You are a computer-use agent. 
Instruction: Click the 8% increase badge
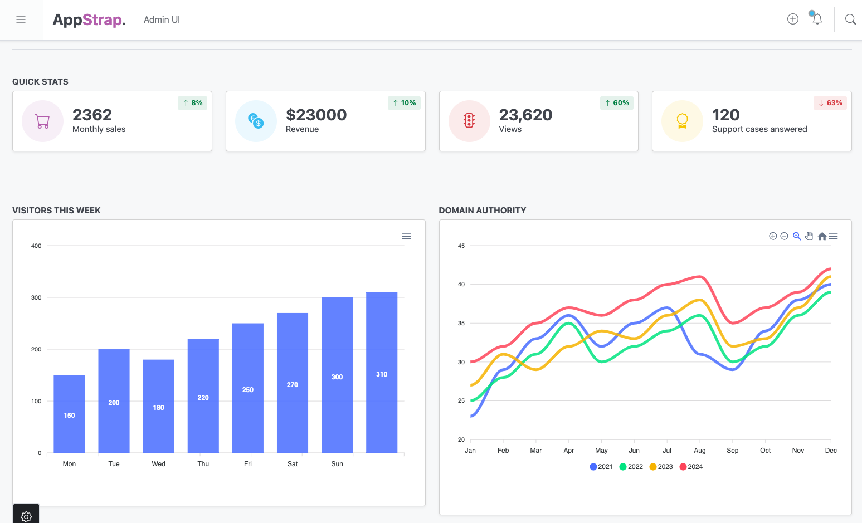point(193,103)
